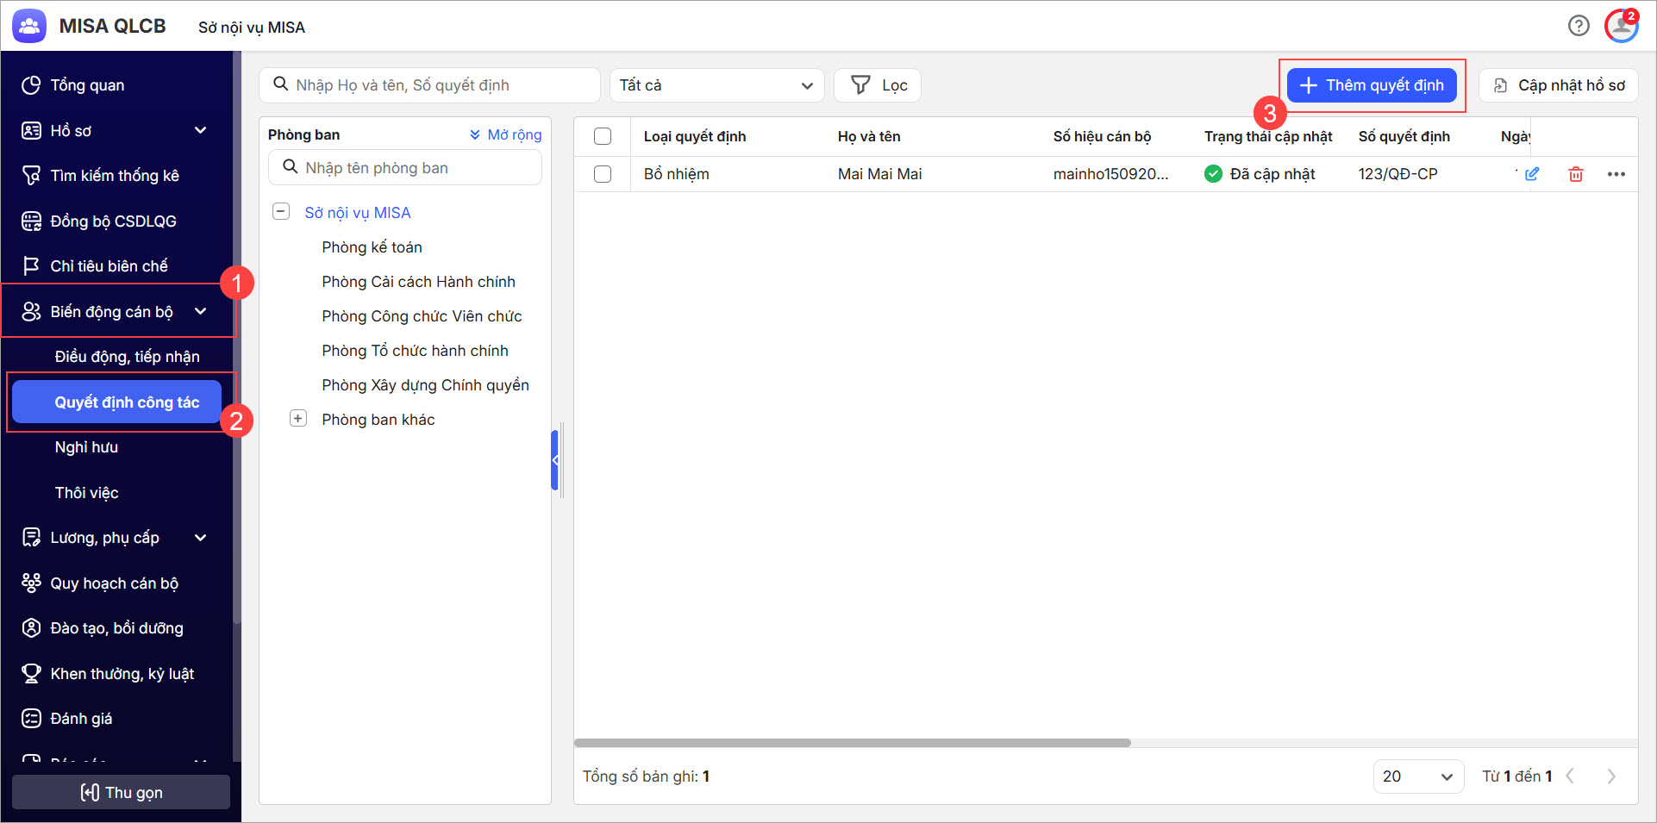This screenshot has width=1657, height=823.
Task: Expand the Phòng ban khác tree node
Action: pos(298,419)
